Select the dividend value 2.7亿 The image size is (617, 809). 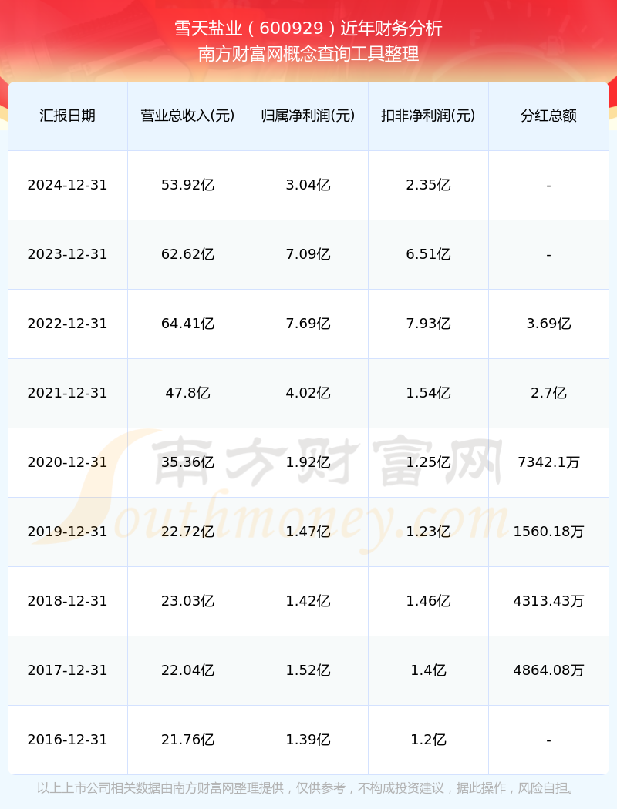pyautogui.click(x=549, y=393)
